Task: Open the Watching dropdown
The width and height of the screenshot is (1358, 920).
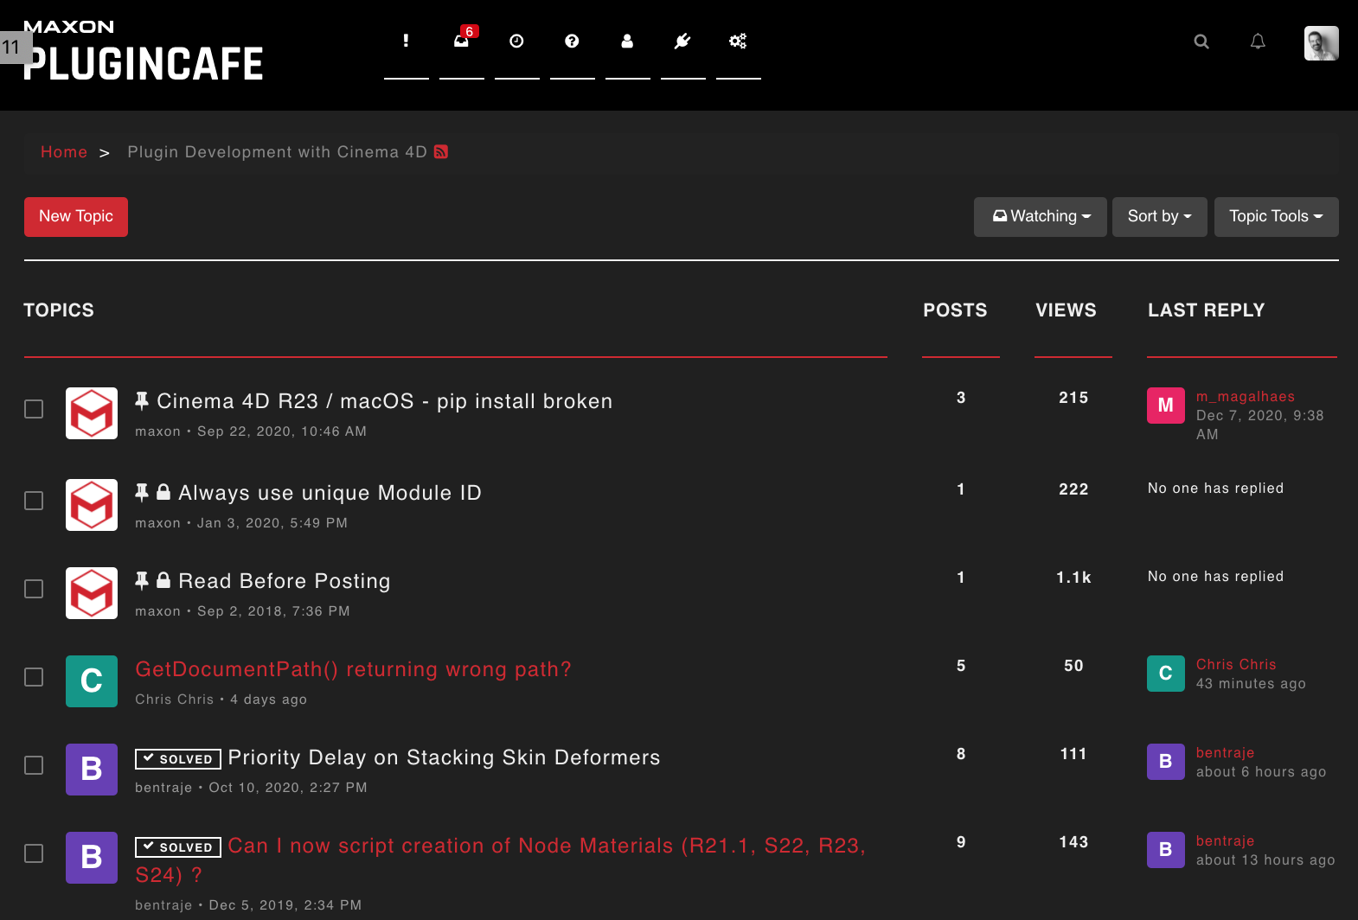Action: (x=1041, y=217)
